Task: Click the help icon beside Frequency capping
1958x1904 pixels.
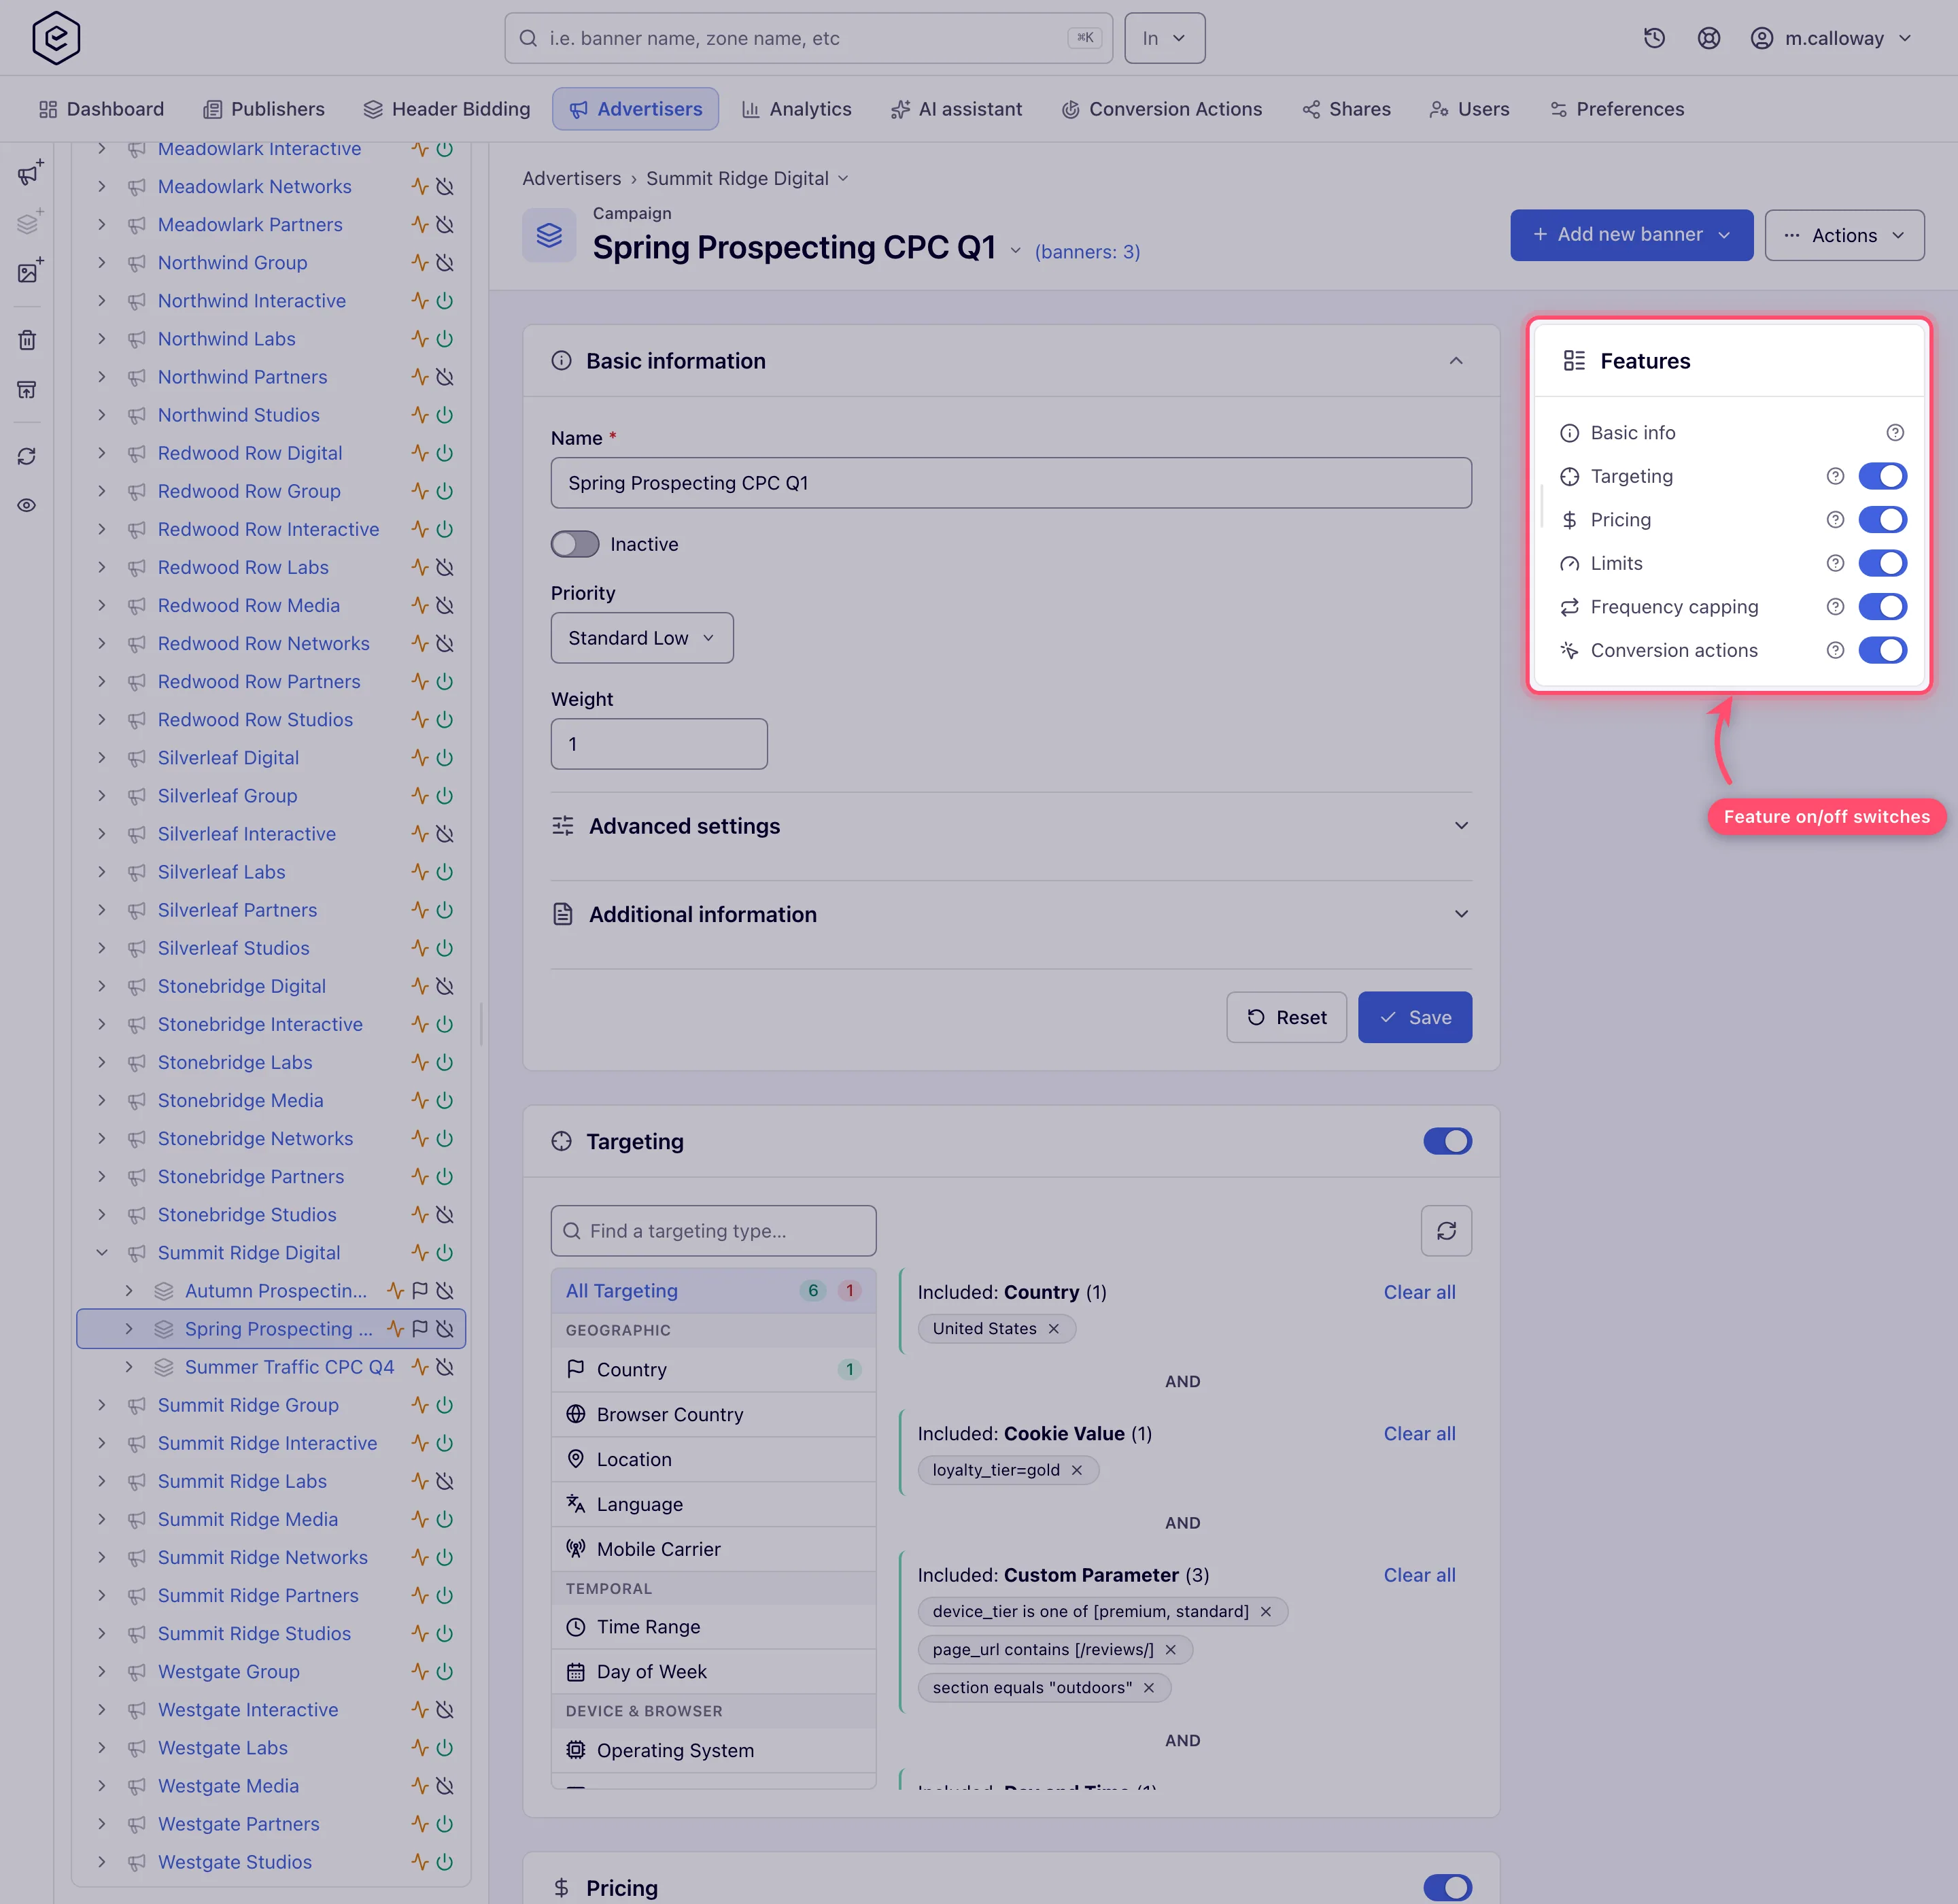Action: point(1835,607)
